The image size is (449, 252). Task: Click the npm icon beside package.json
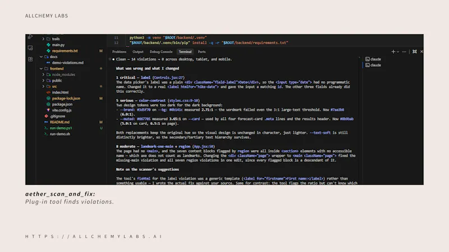point(48,104)
